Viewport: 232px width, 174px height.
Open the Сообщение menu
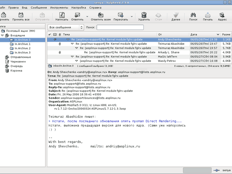[x=39, y=7]
